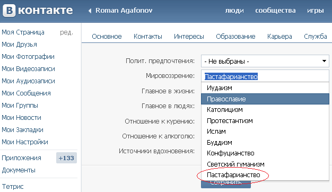Screen dimensions: 332x192
Task: Open Документы in sidebar
Action: [x=19, y=170]
